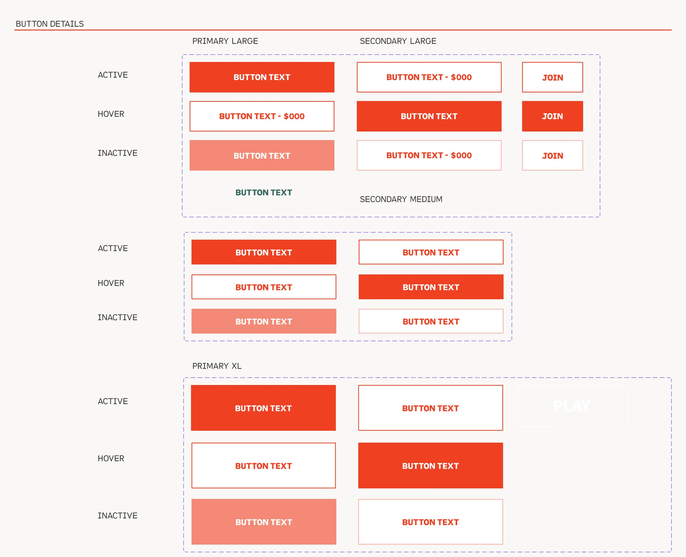Image resolution: width=686 pixels, height=557 pixels.
Task: Click the Secondary Medium inactive faded-outline button
Action: [x=431, y=321]
